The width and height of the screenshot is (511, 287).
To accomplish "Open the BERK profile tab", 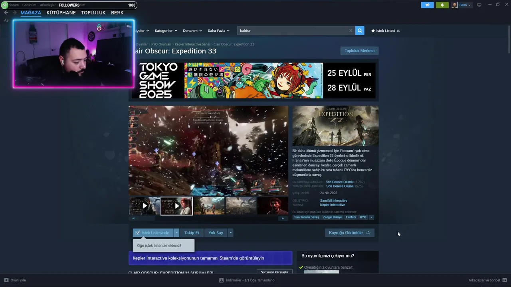I will pyautogui.click(x=117, y=13).
